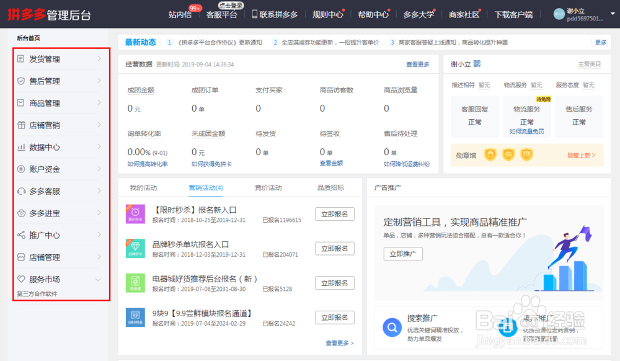Viewport: 620px width, 361px height.
Task: Open 更多 link in 最新动态 bar
Action: point(601,42)
